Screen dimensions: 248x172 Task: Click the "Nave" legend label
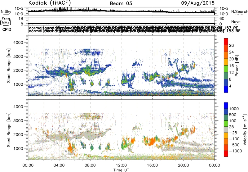point(236,21)
